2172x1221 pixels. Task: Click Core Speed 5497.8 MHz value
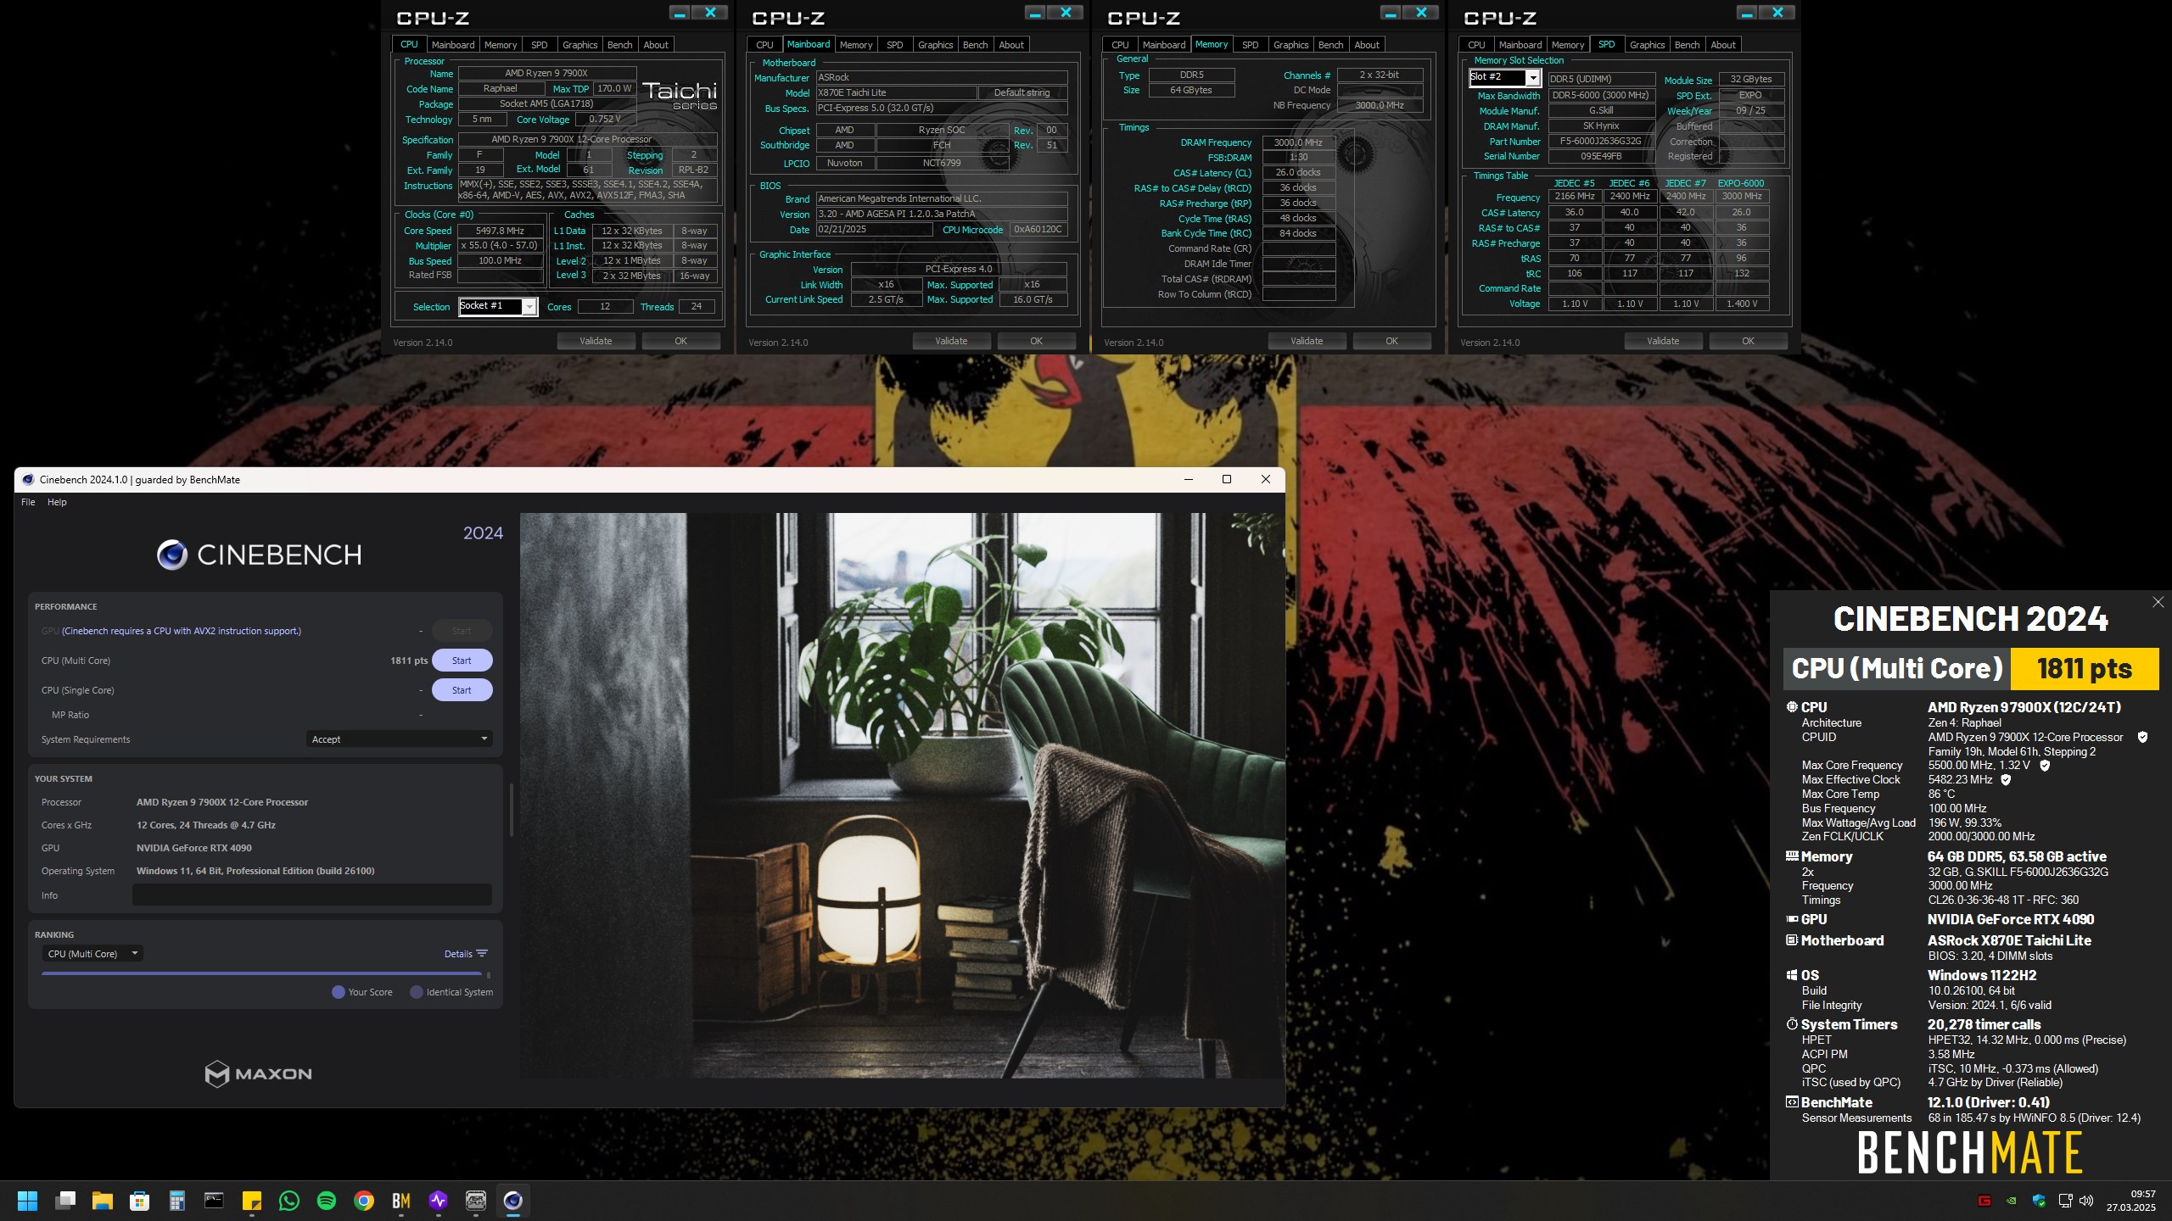[500, 231]
